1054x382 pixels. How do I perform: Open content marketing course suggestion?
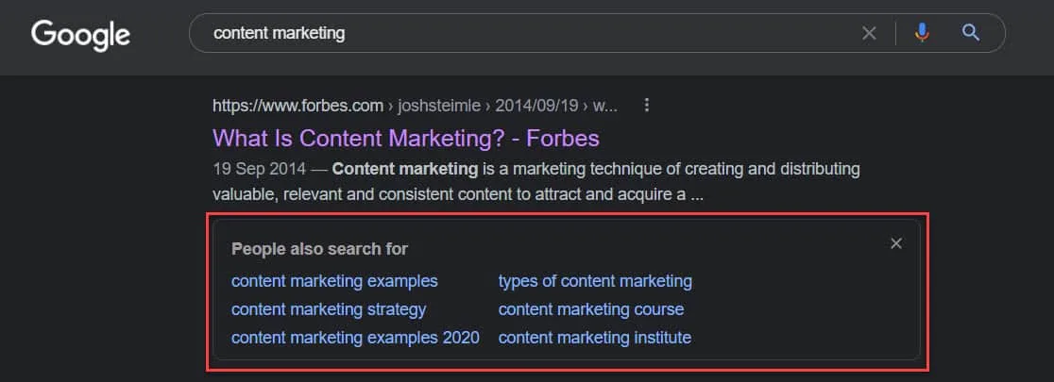pos(591,309)
